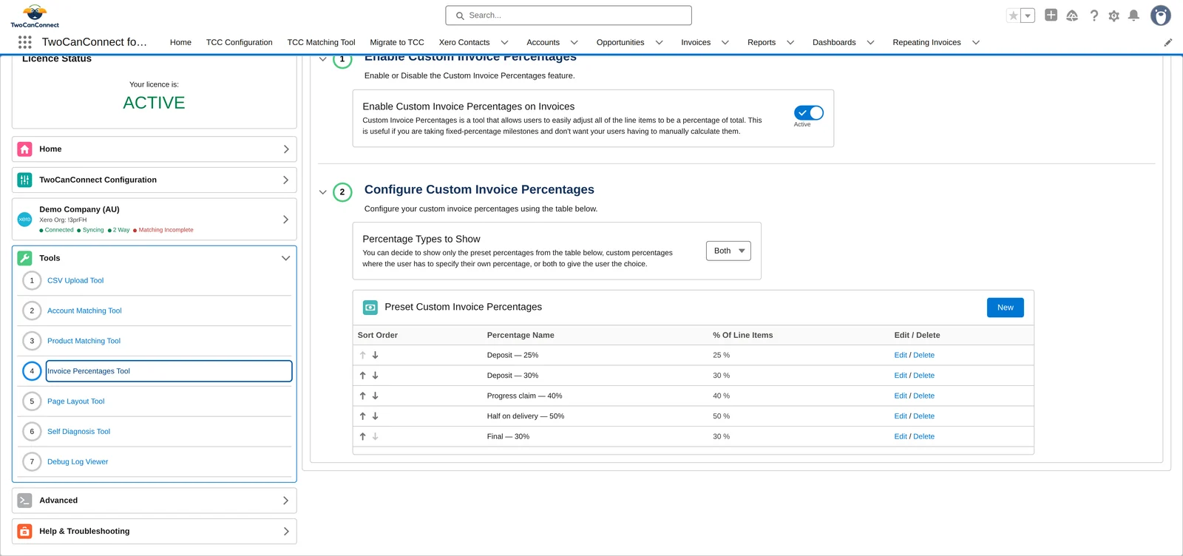This screenshot has height=556, width=1183.
Task: Click the favorites star icon
Action: (x=1014, y=16)
